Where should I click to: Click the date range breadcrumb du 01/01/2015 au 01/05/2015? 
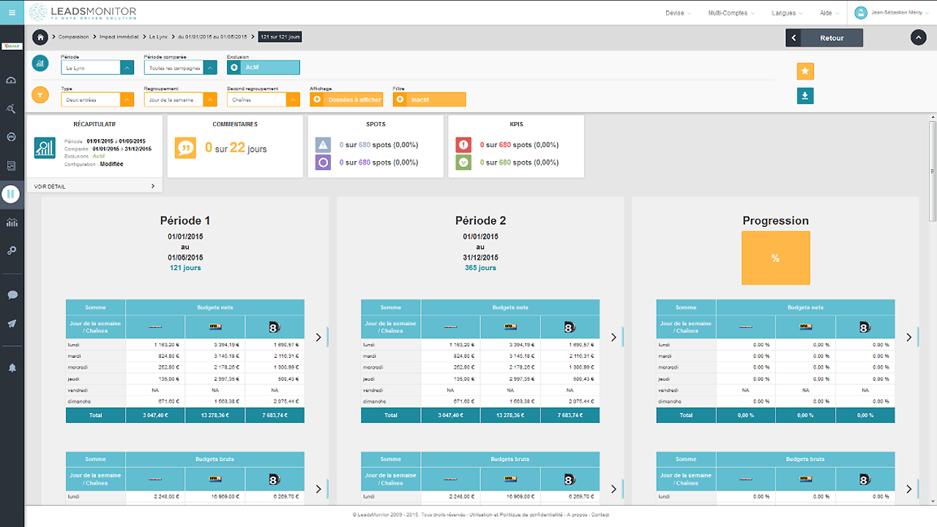pos(213,37)
